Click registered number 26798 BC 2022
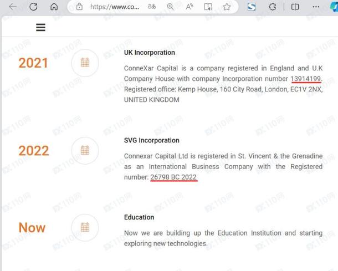The width and height of the screenshot is (338, 271). tap(173, 177)
